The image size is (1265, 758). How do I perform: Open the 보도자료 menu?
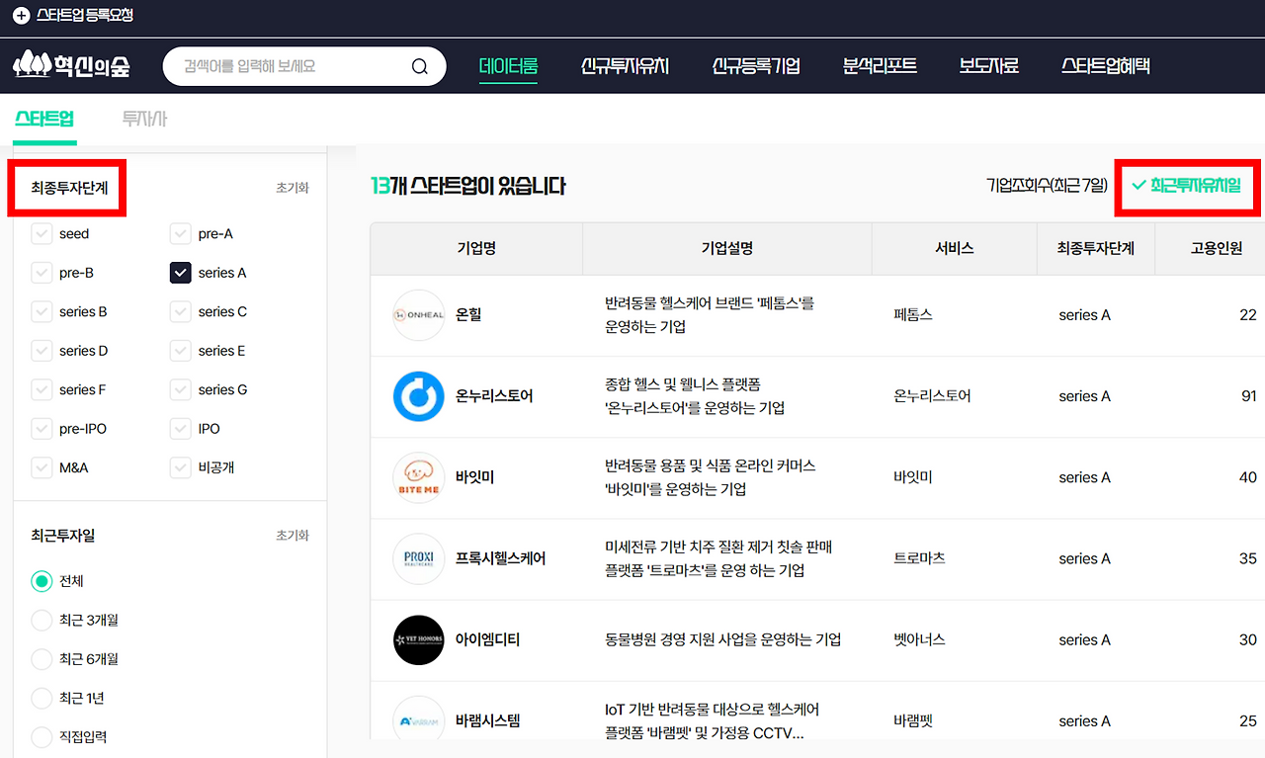coord(988,66)
